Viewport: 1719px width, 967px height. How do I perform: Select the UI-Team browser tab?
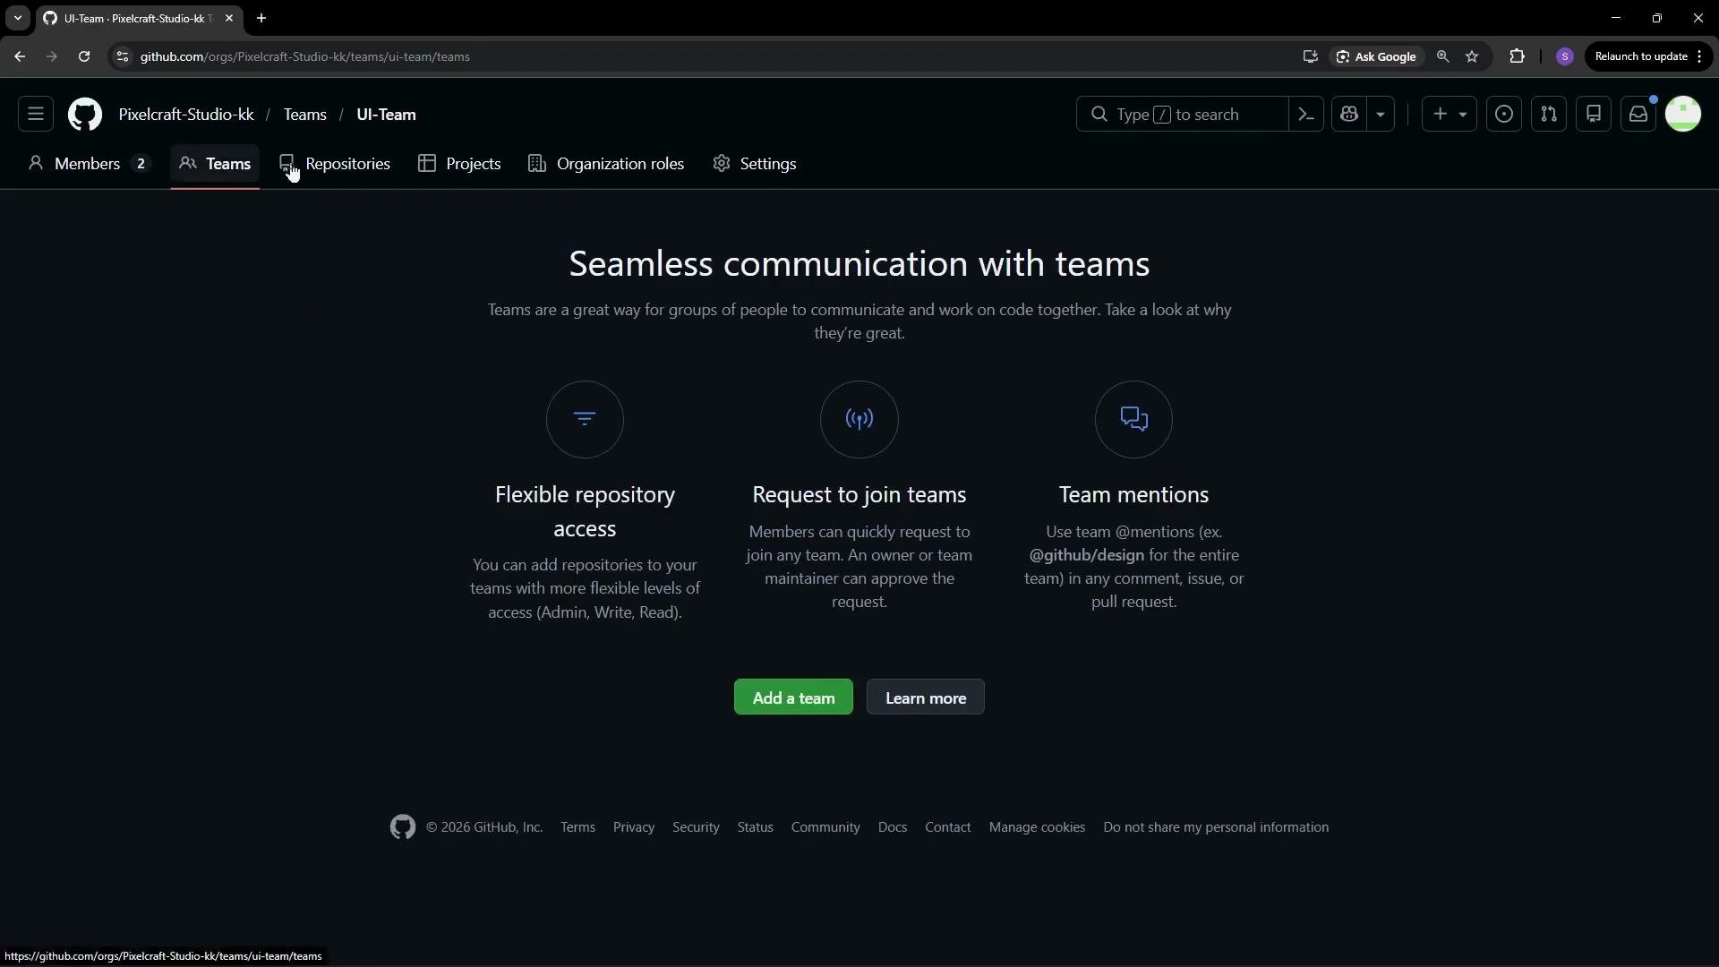(x=139, y=18)
